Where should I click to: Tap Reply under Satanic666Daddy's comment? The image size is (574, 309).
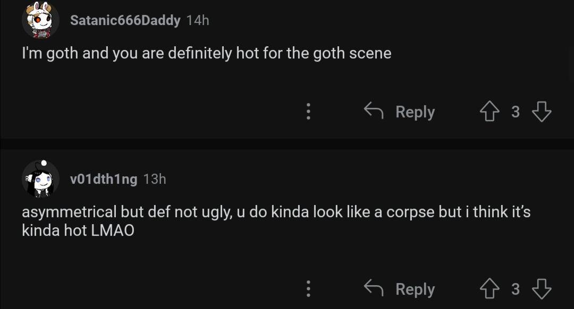(x=415, y=111)
